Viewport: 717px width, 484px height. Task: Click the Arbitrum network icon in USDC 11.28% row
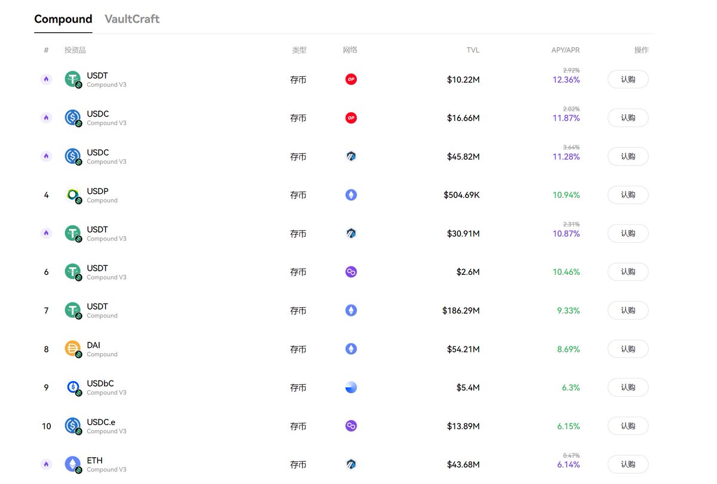351,157
